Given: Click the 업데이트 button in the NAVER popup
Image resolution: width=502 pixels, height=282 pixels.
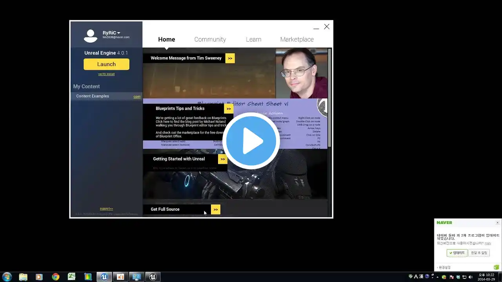Looking at the screenshot, I should click(457, 253).
